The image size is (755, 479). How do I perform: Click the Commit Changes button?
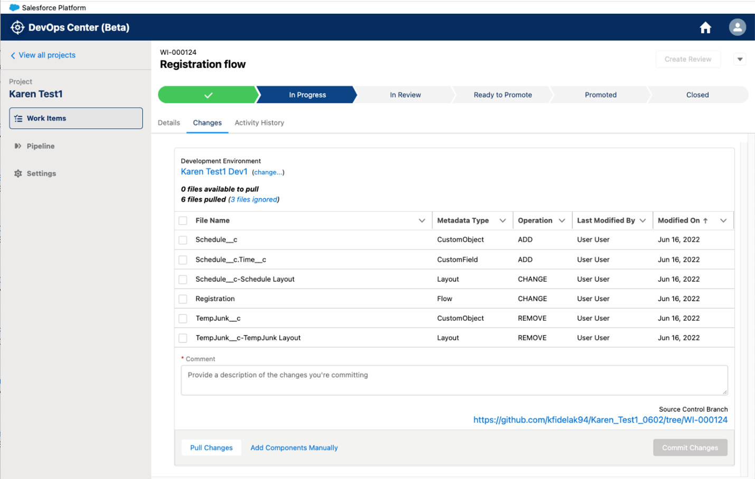[x=690, y=448]
